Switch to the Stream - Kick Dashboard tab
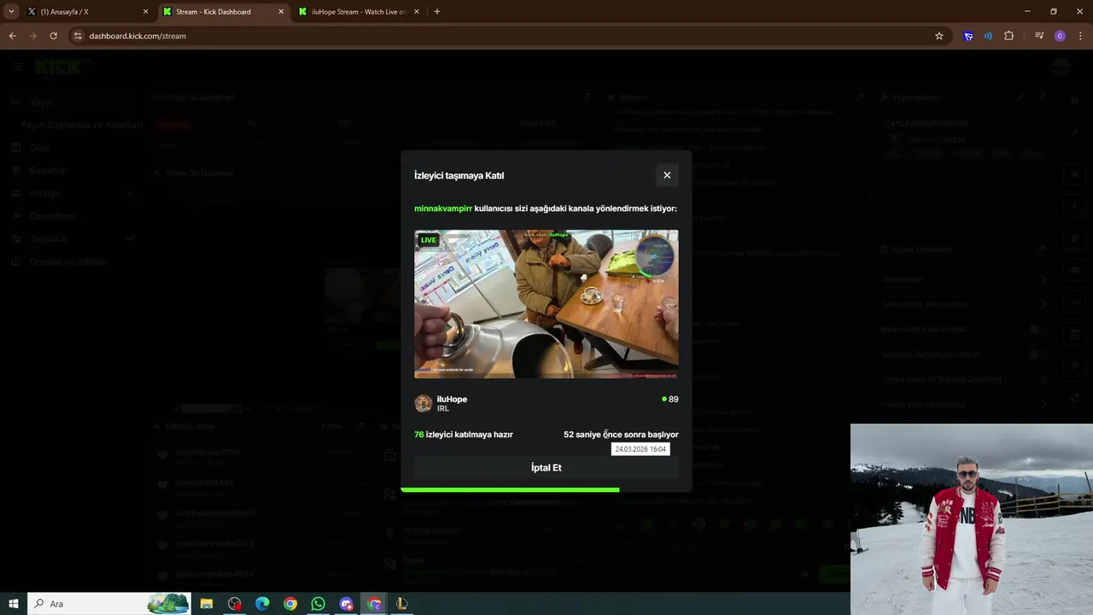 pos(222,12)
